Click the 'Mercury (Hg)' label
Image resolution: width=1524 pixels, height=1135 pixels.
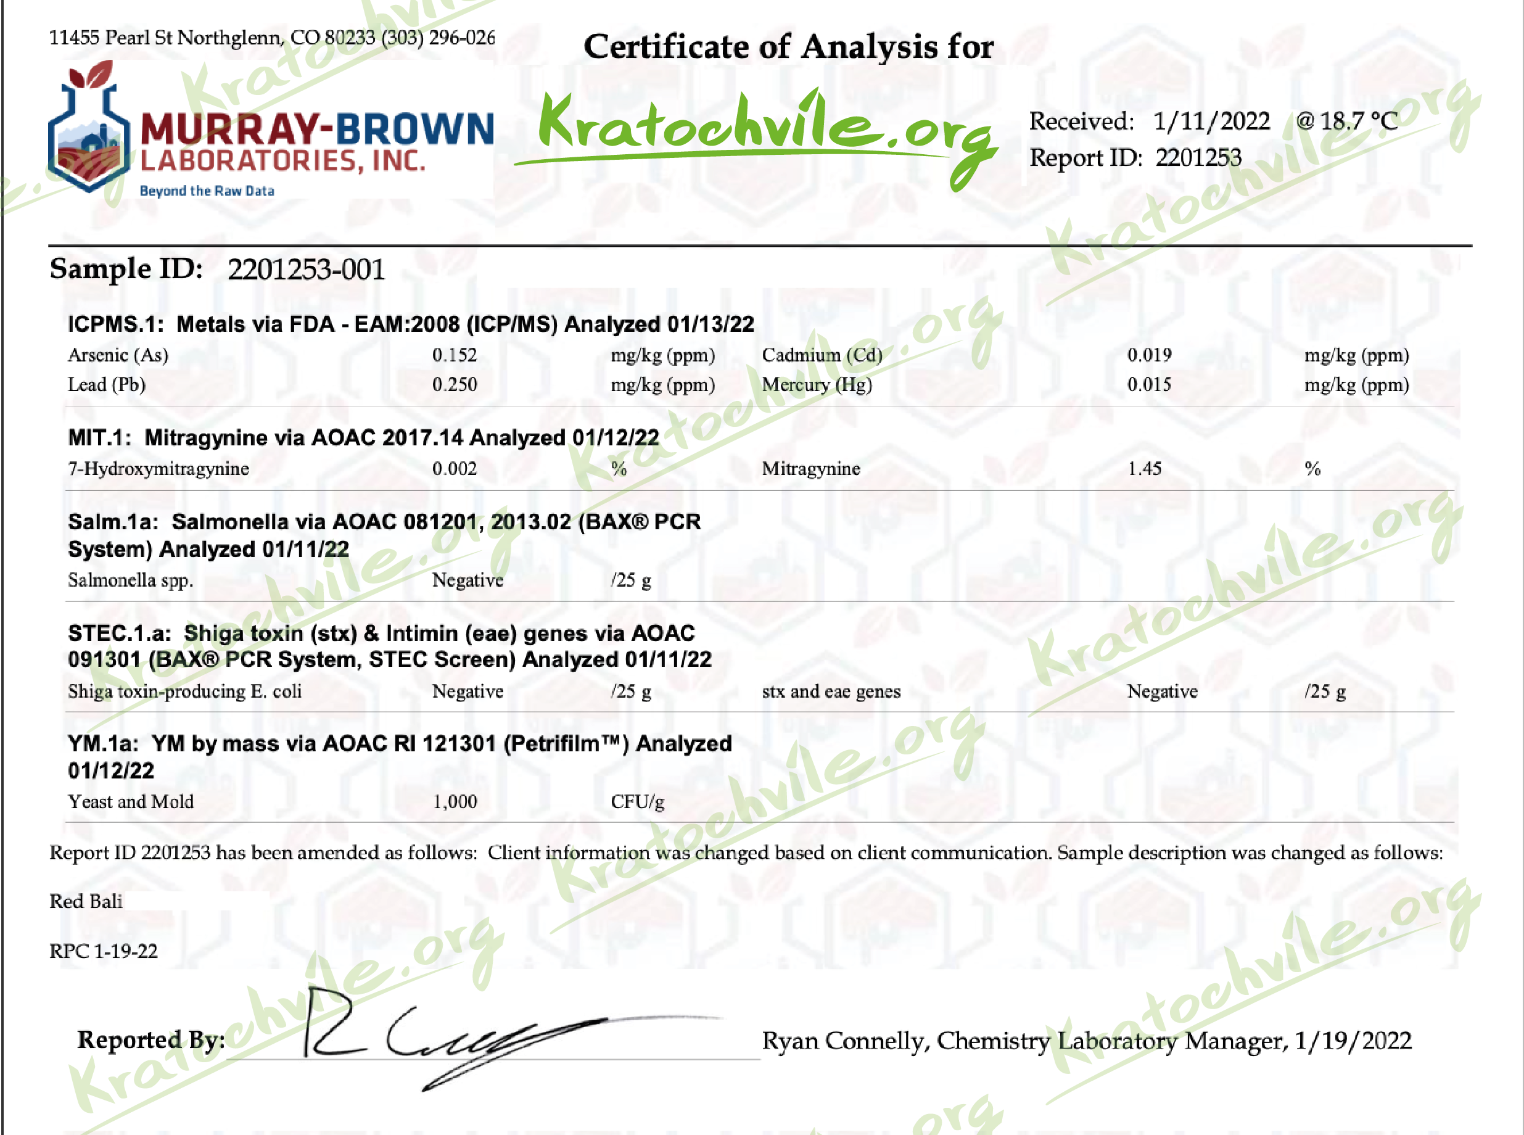click(x=817, y=385)
